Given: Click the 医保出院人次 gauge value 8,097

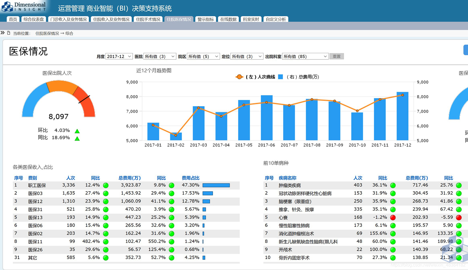Looking at the screenshot, I should [x=58, y=117].
